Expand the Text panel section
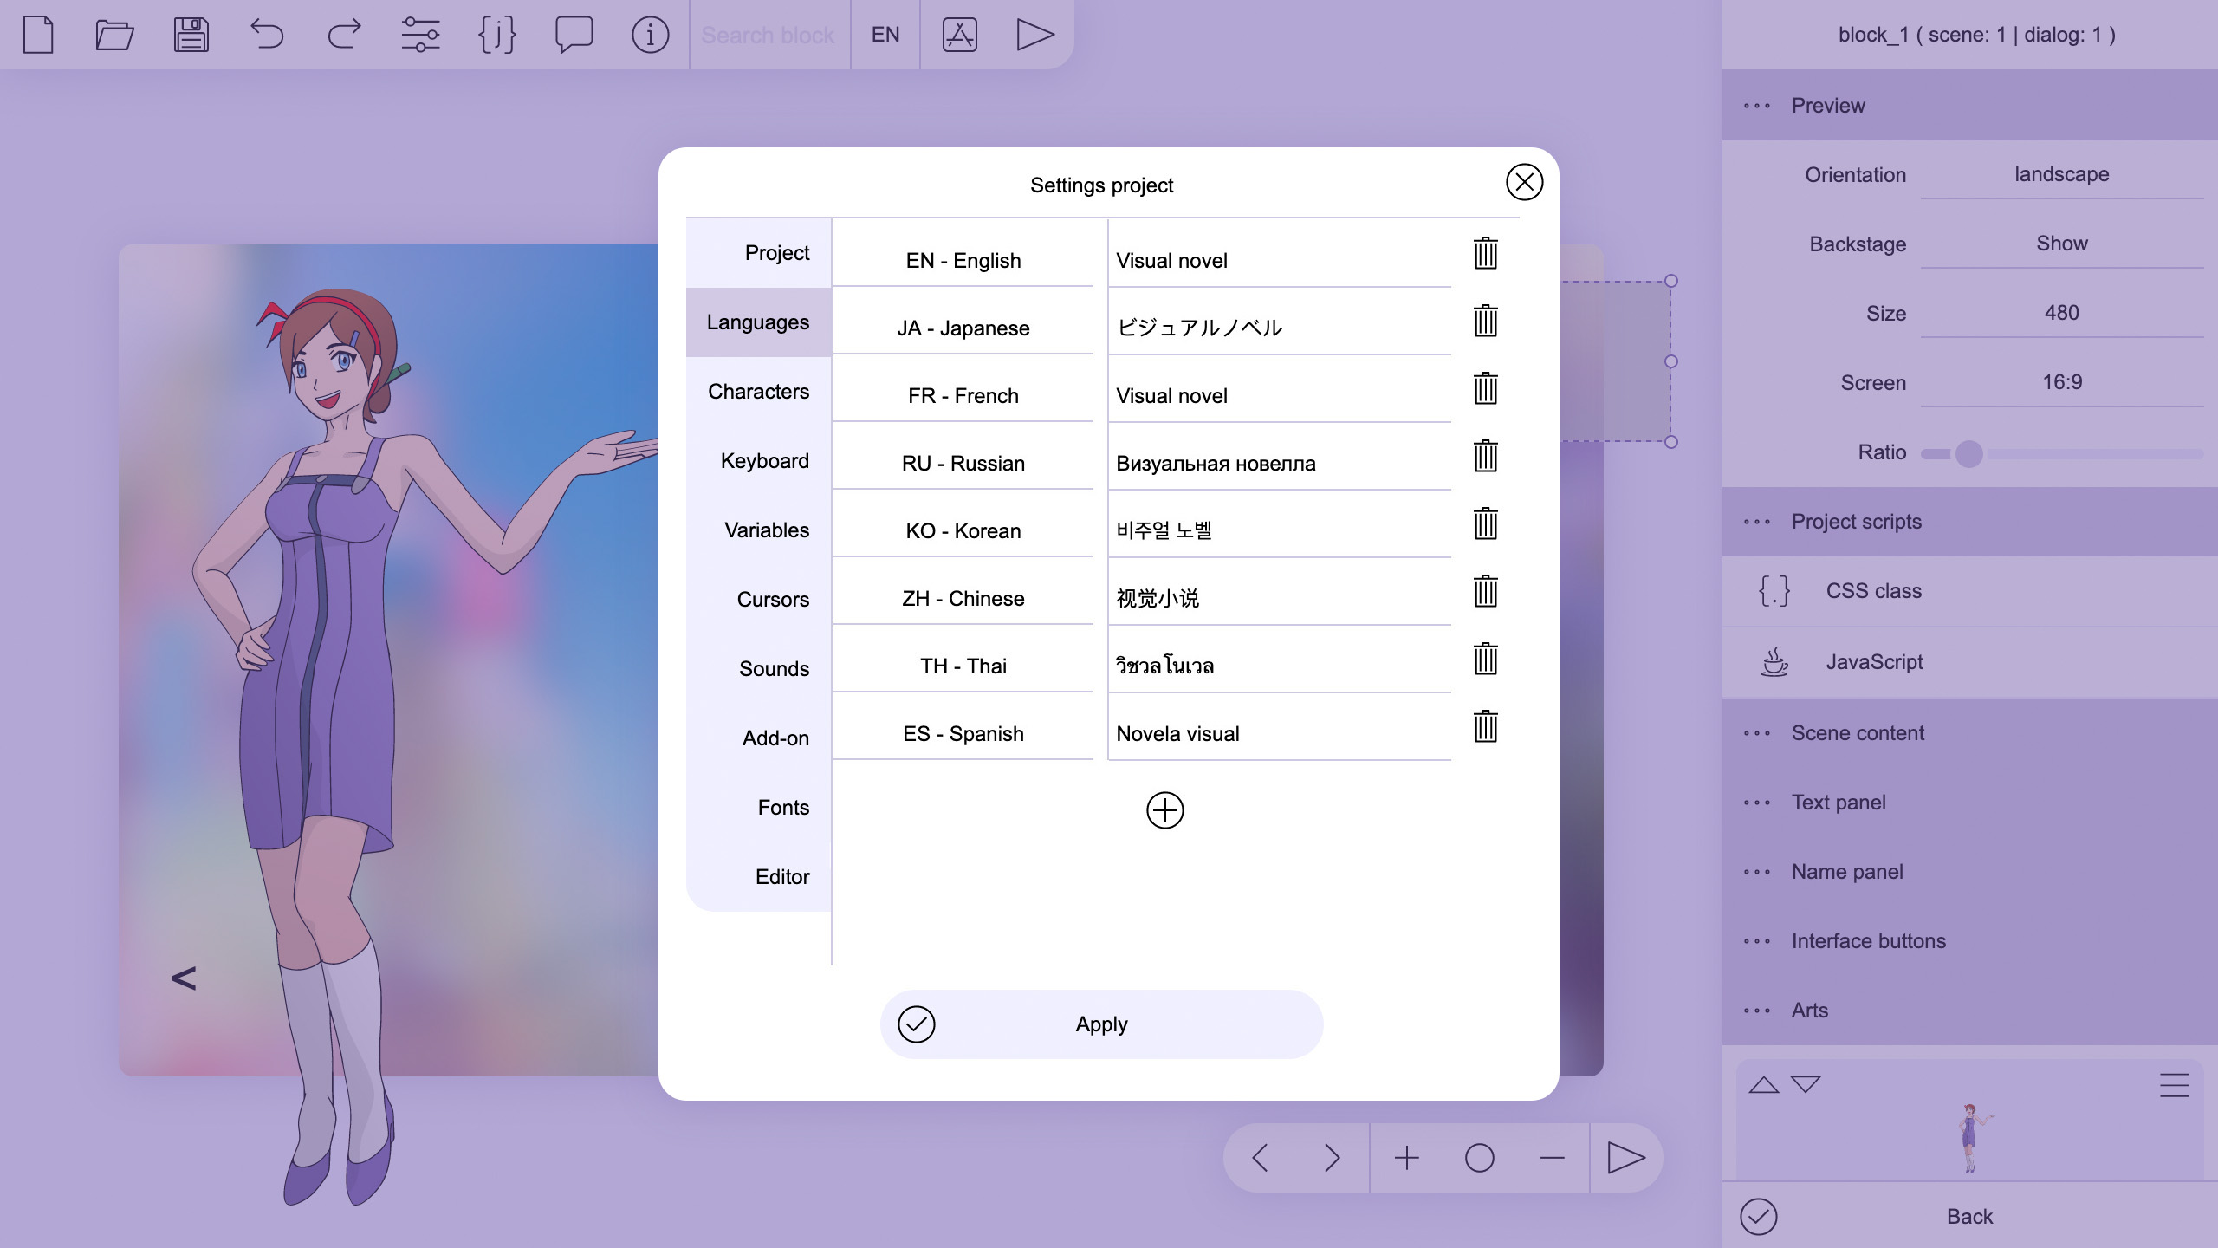 (x=1839, y=802)
